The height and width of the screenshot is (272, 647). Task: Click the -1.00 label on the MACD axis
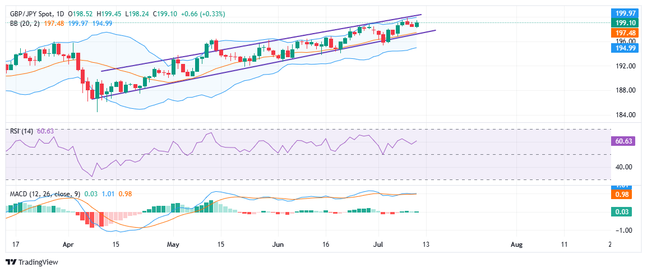click(623, 230)
